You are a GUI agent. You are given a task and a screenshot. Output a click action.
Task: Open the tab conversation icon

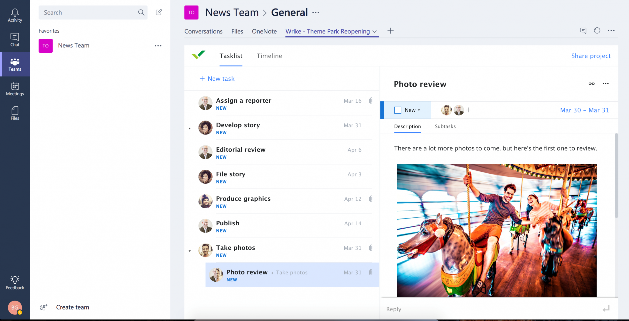583,31
